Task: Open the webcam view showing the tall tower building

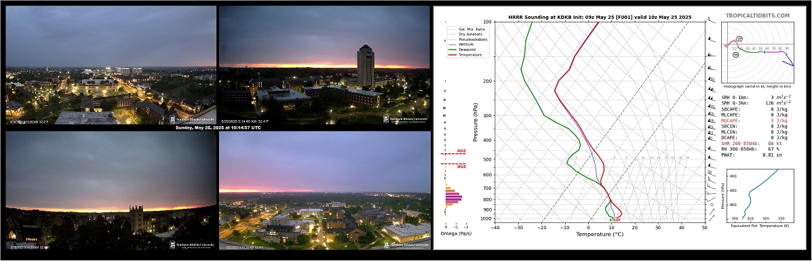Action: 324,65
